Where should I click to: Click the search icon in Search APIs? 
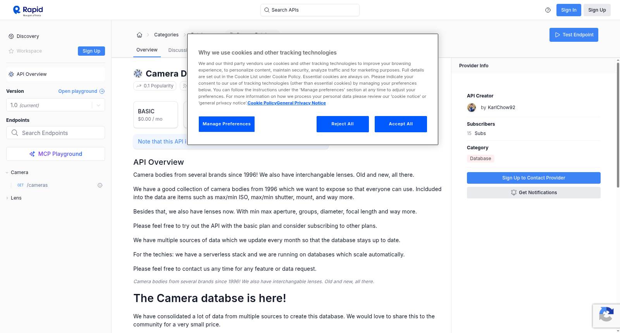[267, 10]
